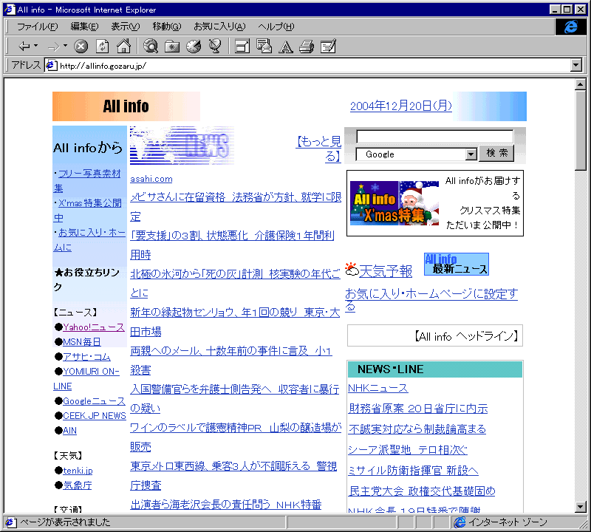591x532 pixels.
Task: Click the Internet zone globe icon
Action: (x=460, y=522)
